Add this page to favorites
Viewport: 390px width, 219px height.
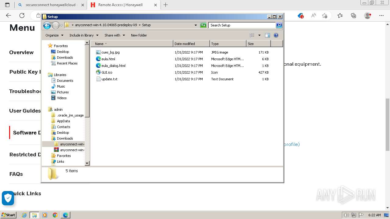(324, 16)
